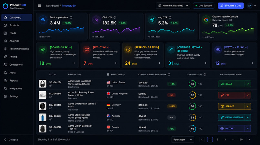The height and width of the screenshot is (145, 260).
Task: Click the Current Price vs Benchmark info icon
Action: 169,74
